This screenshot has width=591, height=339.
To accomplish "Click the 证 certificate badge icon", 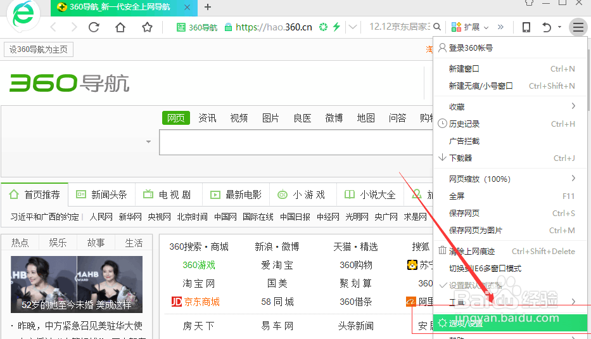I will point(181,27).
